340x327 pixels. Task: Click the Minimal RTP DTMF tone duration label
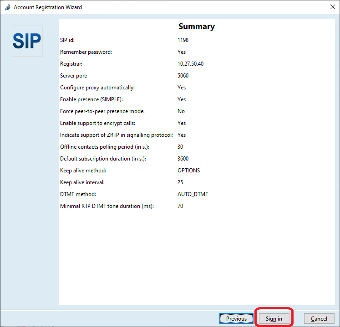tap(107, 206)
